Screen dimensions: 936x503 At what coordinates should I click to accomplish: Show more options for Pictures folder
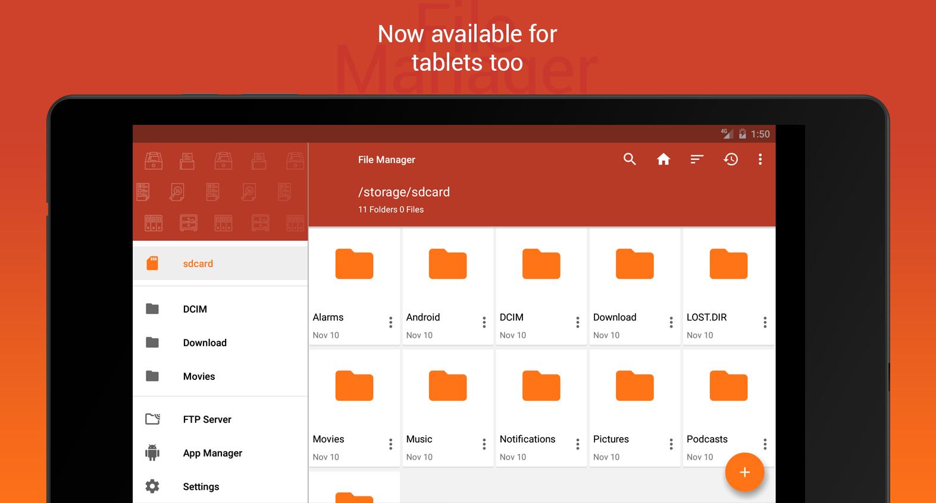(671, 444)
